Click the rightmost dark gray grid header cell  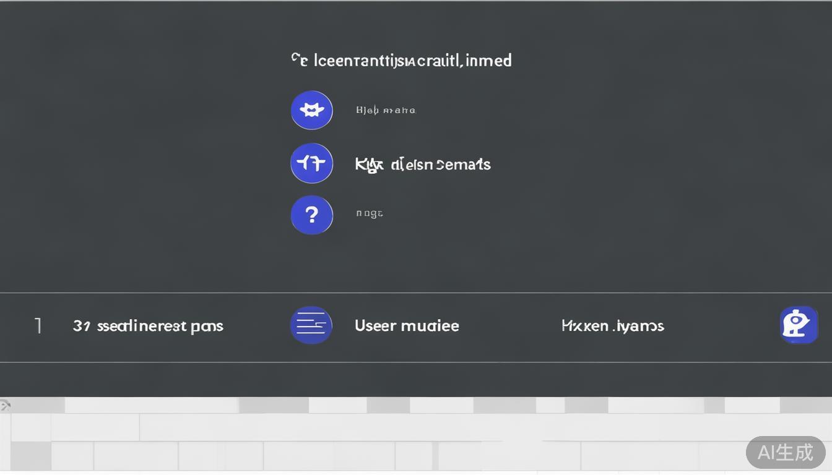coord(805,405)
